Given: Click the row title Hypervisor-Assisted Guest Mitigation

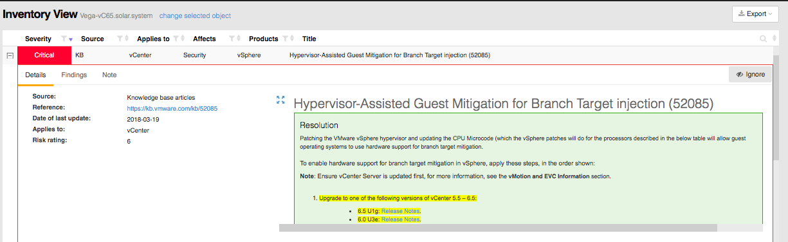Looking at the screenshot, I should (x=390, y=55).
